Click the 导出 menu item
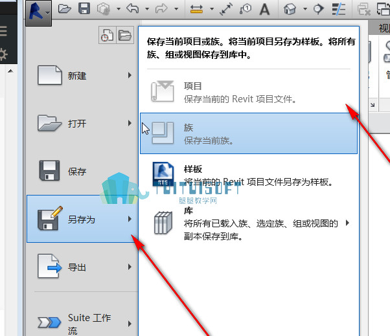Viewport: 390px width, 336px height. pos(82,267)
